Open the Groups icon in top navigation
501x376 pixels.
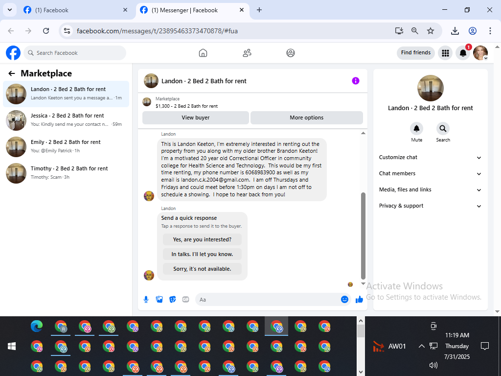click(291, 53)
